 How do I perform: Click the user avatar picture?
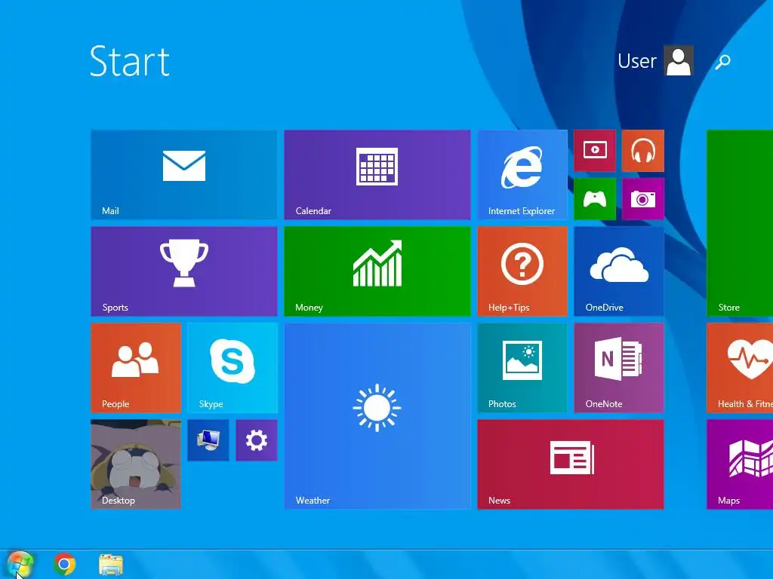tap(679, 60)
